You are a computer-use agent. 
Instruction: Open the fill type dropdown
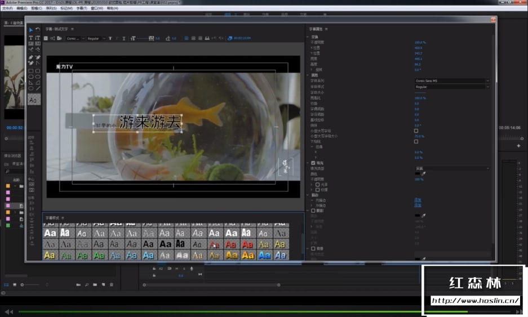click(x=452, y=168)
